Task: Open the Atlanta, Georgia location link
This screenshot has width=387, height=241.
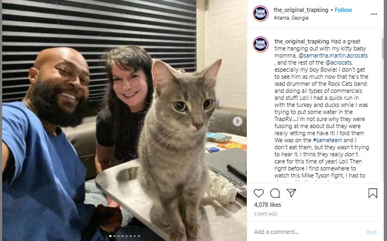Action: pyautogui.click(x=291, y=18)
